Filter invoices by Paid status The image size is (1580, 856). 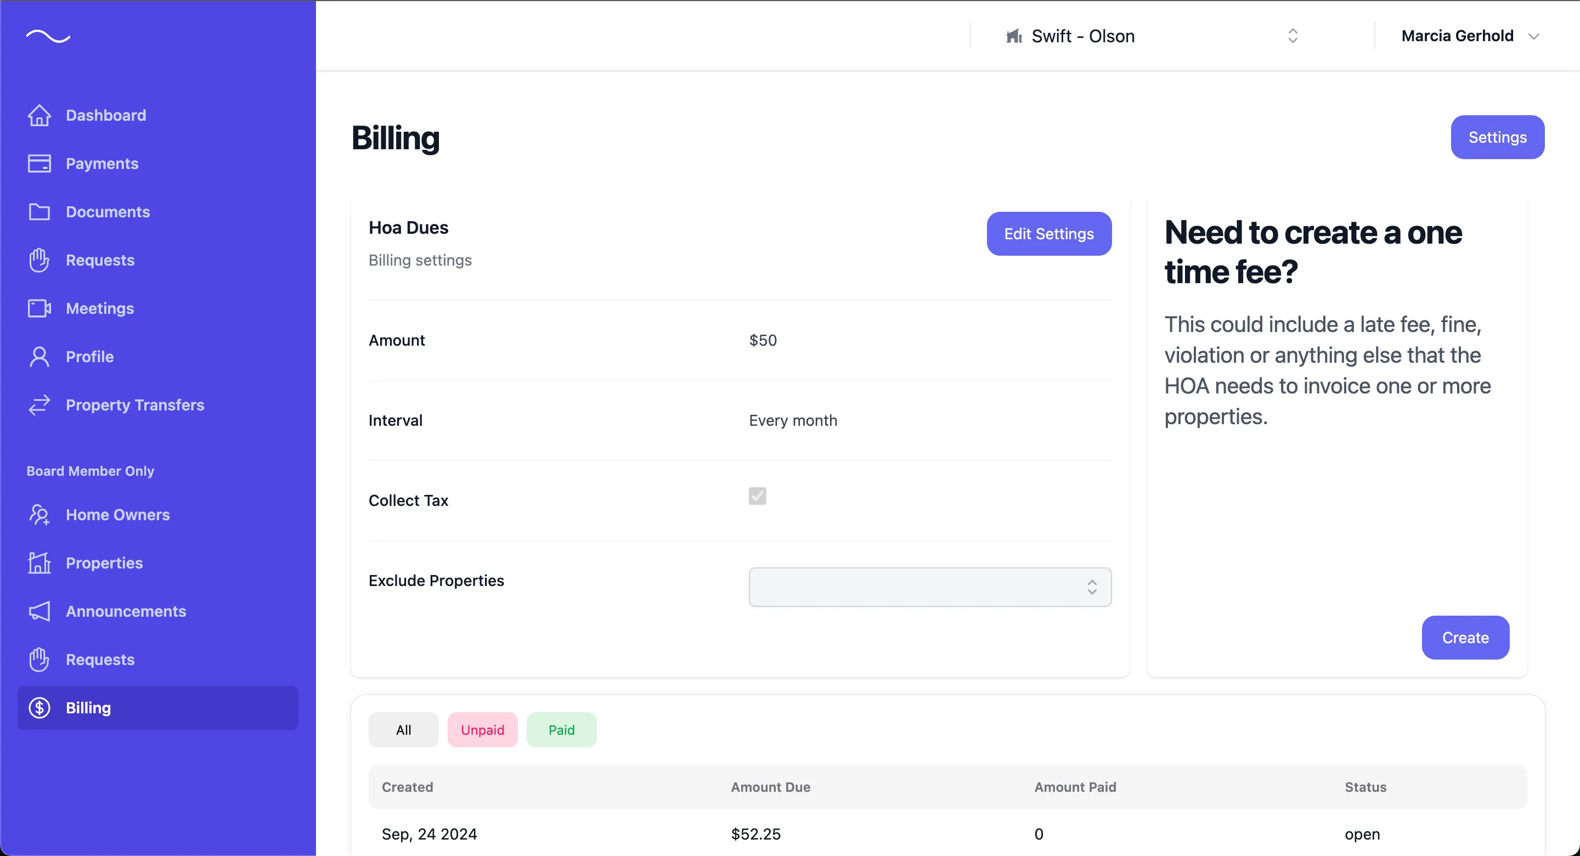[x=561, y=730]
